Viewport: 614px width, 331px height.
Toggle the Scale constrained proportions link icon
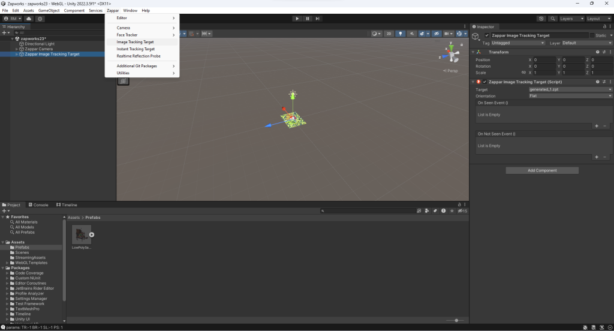[x=523, y=73]
